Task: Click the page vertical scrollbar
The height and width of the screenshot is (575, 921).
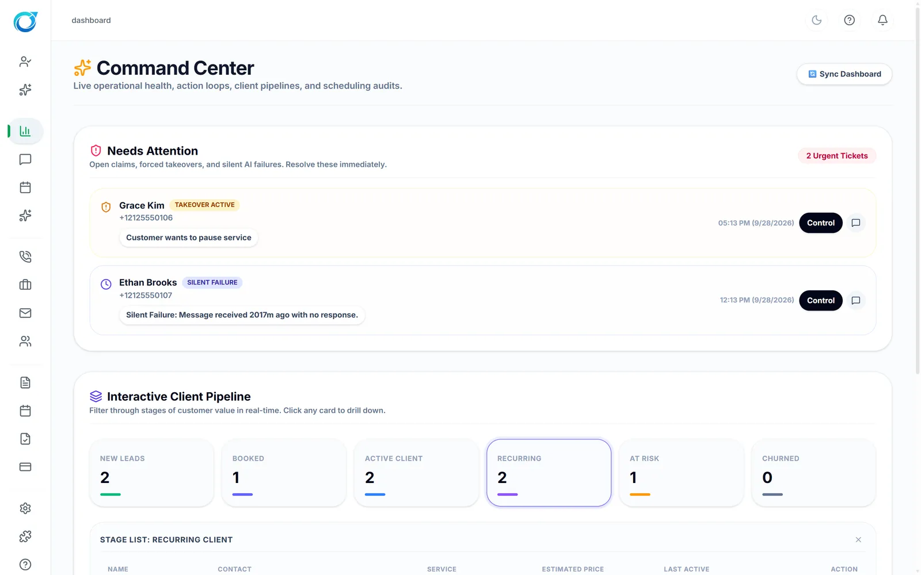Action: [x=918, y=190]
